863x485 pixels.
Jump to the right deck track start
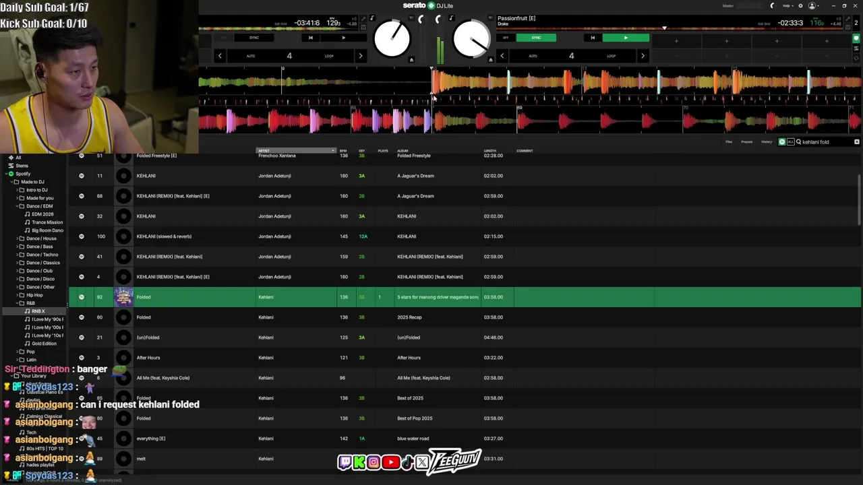pos(593,38)
